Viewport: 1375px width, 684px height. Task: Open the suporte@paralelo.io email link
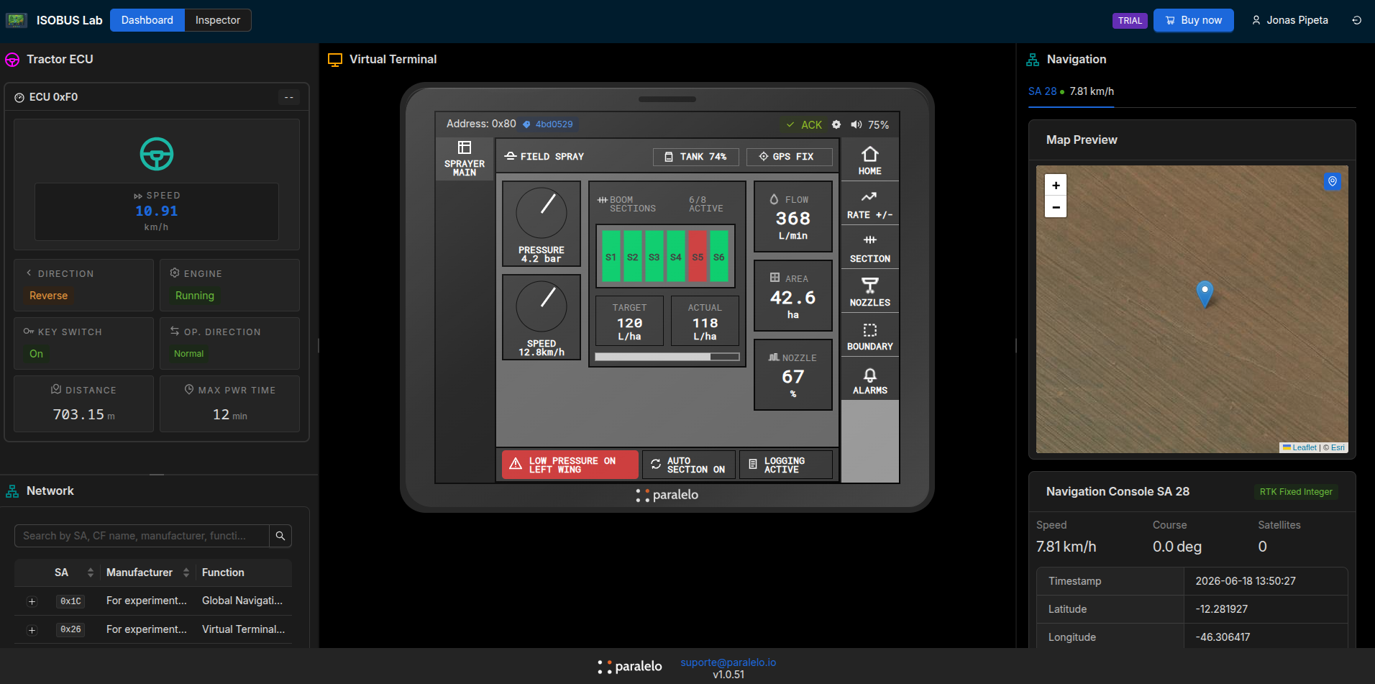coord(728,662)
